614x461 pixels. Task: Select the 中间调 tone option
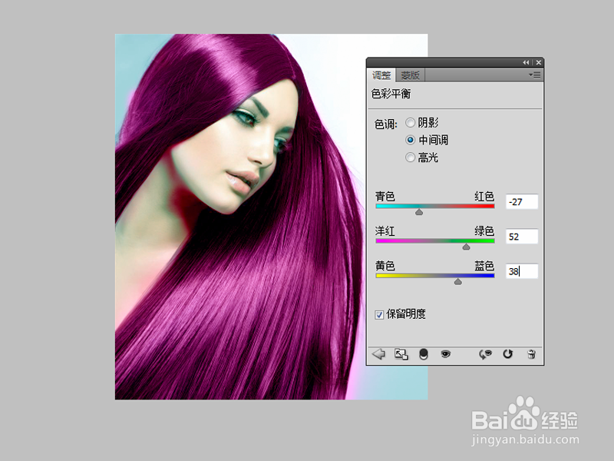(410, 140)
